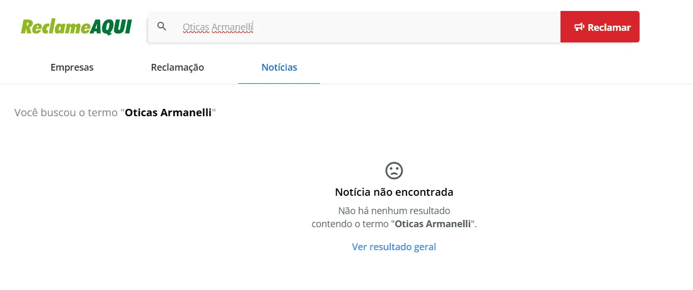Click the empty right side of the search bar
The image size is (693, 290).
pos(445,27)
